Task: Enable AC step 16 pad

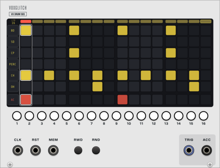Action: [206, 99]
